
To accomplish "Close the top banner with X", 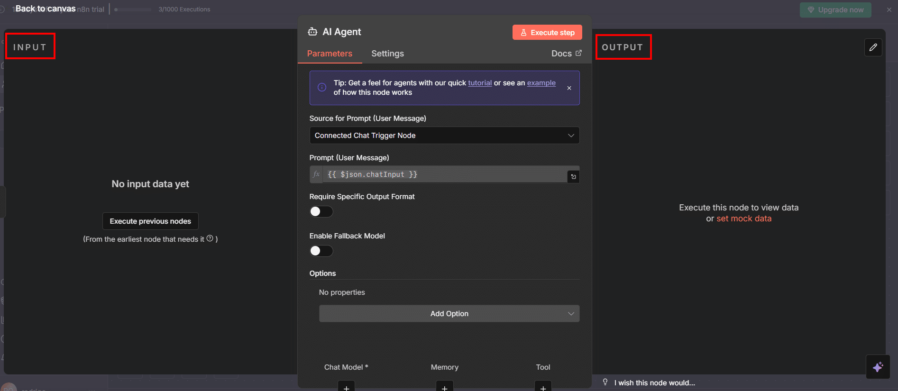I will pyautogui.click(x=889, y=9).
